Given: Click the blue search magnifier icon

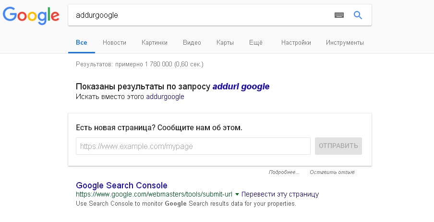Looking at the screenshot, I should (358, 15).
